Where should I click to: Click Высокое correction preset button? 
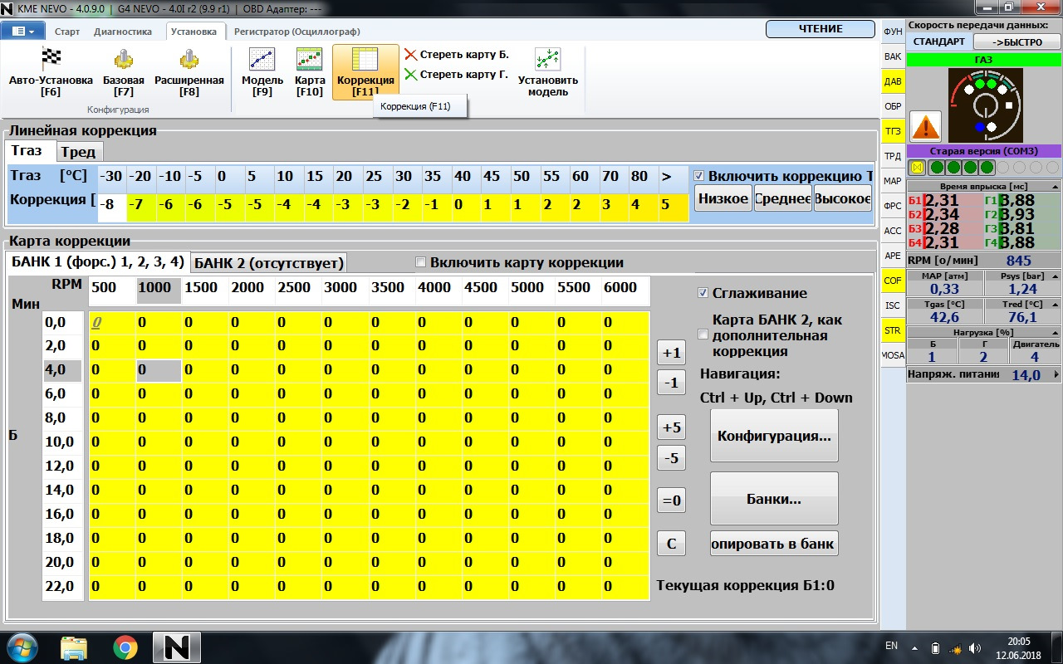[842, 198]
